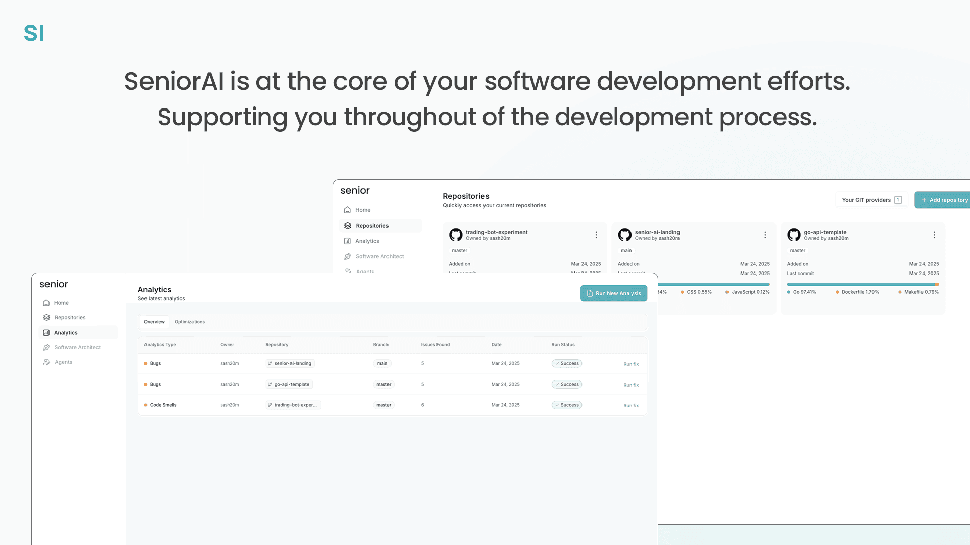
Task: Open Repositories in Analytics window sidebar
Action: (x=70, y=317)
